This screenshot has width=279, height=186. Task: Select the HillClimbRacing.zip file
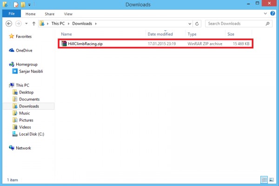[x=155, y=44]
